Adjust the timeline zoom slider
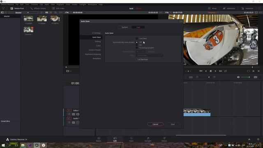The width and height of the screenshot is (263, 148). click(x=206, y=77)
